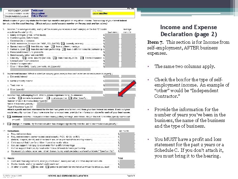Tick the 'Change in income' checkbox

9,124
